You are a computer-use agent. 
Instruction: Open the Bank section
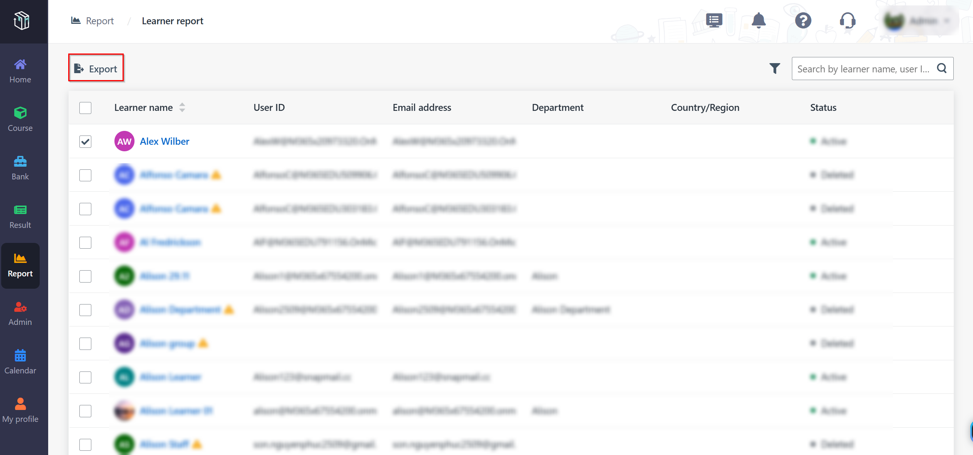[x=20, y=168]
